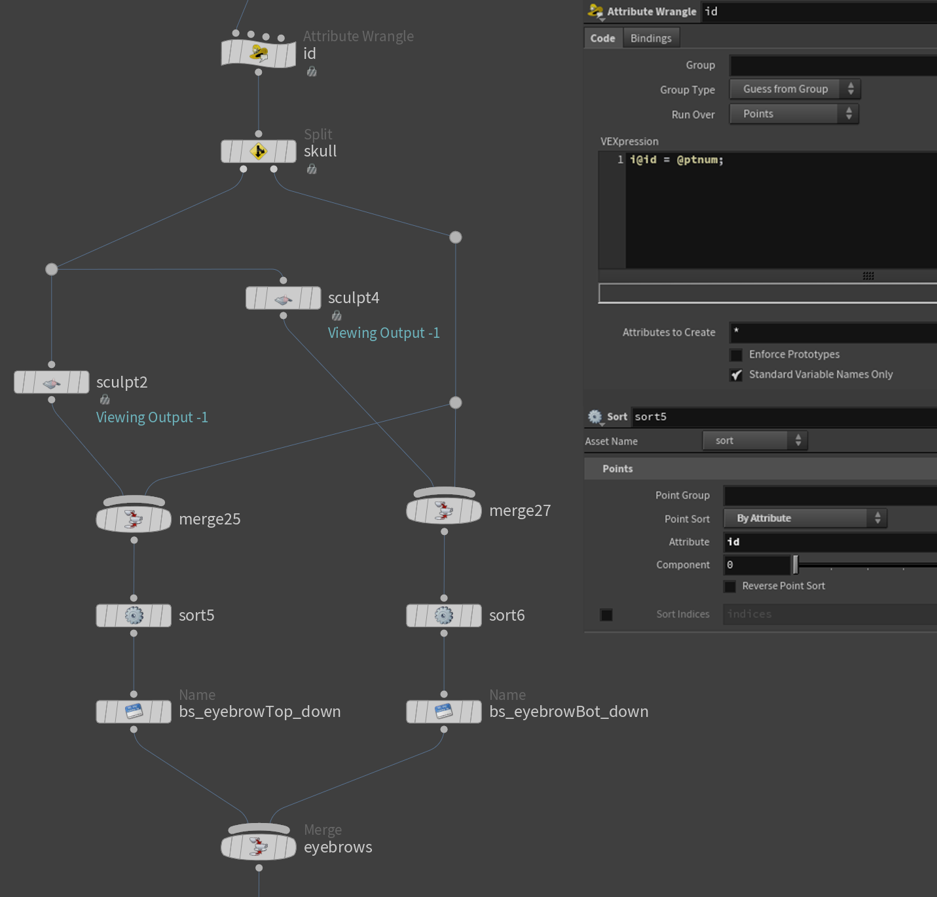Click the merge25 node icon

point(134,519)
